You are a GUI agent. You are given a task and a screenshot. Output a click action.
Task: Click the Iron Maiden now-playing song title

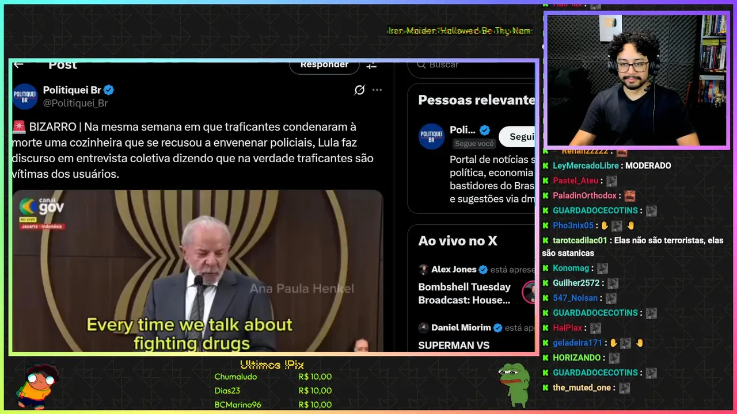point(459,31)
